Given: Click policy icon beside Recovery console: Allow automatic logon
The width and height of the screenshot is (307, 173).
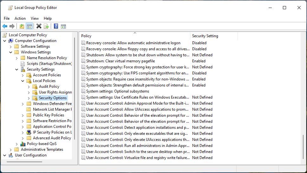Looking at the screenshot, I should 83,43.
